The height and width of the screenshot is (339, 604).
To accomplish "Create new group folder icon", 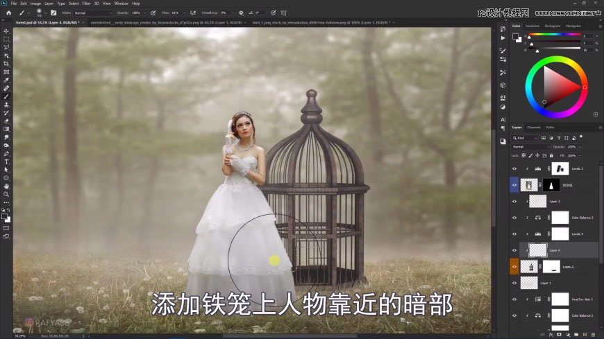I will point(576,335).
